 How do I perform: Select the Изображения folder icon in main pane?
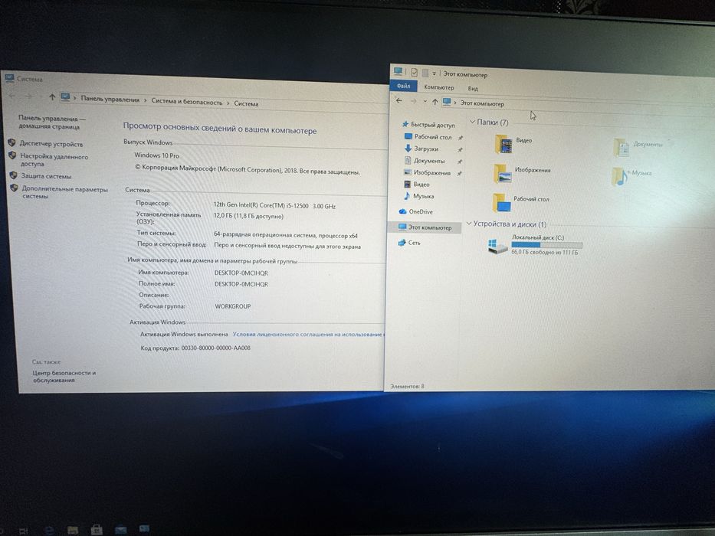(x=502, y=174)
